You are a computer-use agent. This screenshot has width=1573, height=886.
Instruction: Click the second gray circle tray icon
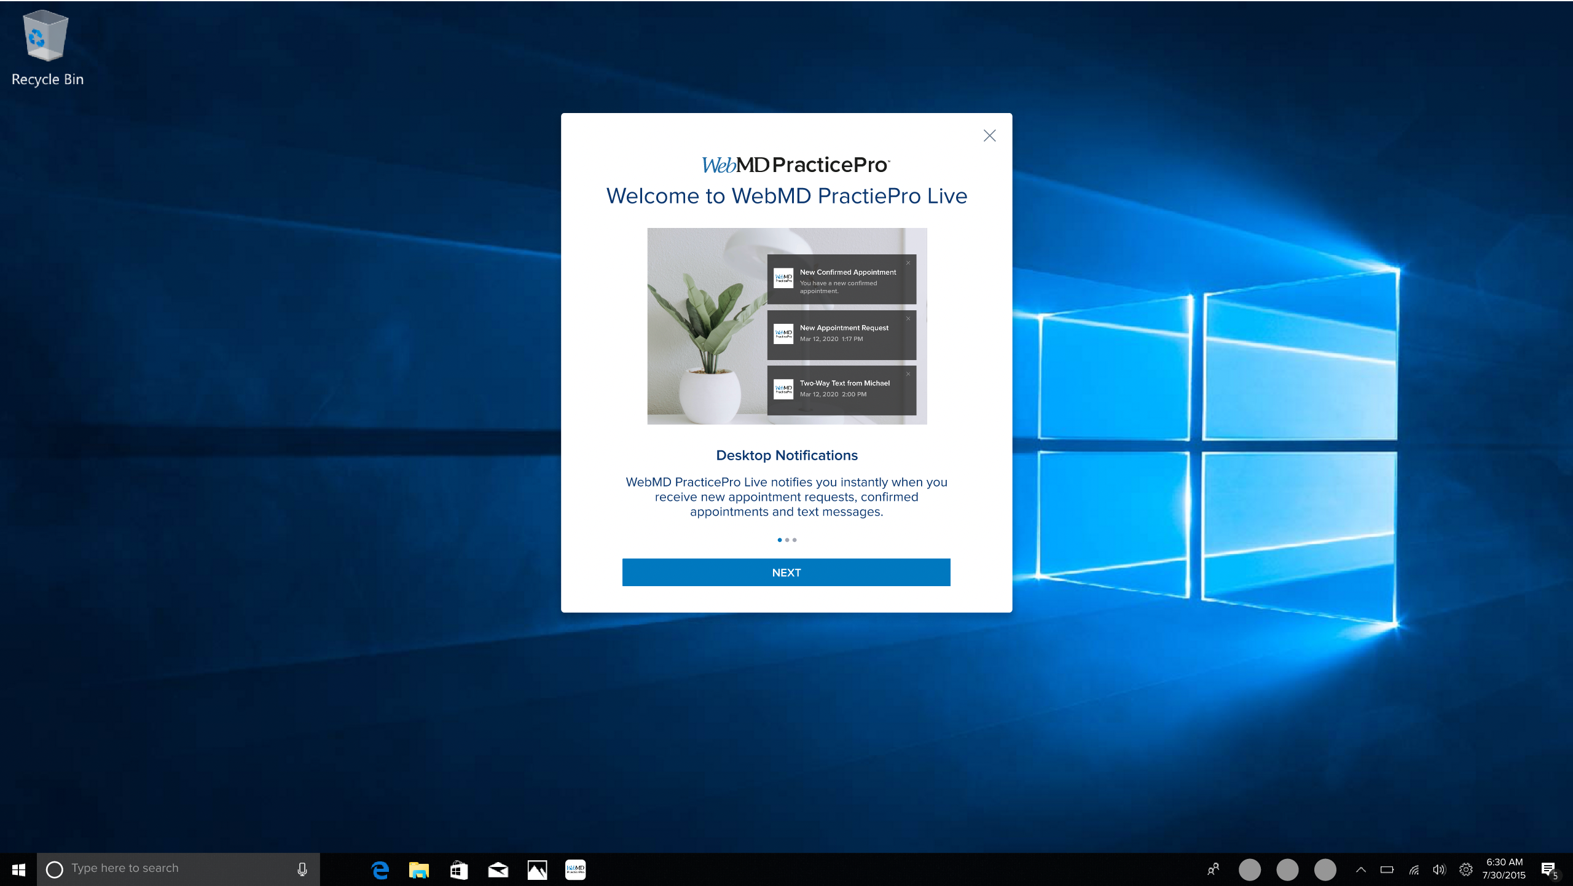point(1287,869)
